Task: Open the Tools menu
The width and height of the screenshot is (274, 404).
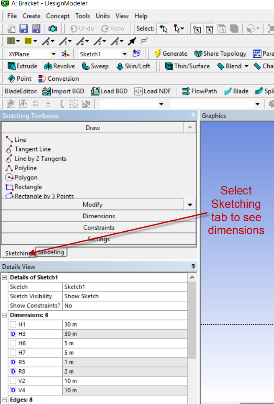Action: pos(82,16)
